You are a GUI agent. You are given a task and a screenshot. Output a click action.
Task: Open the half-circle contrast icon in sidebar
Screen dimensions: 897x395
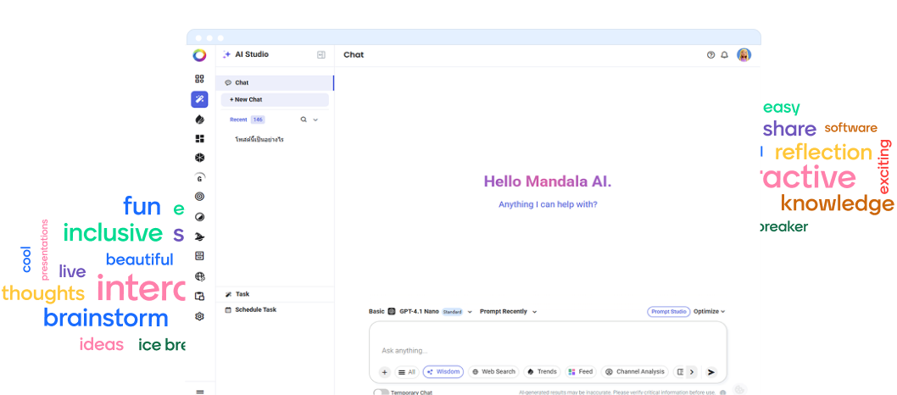pos(199,217)
